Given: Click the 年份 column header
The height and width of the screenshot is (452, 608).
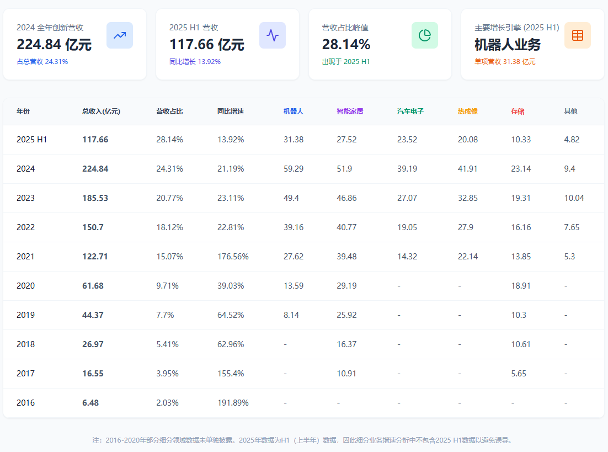Looking at the screenshot, I should pos(23,111).
